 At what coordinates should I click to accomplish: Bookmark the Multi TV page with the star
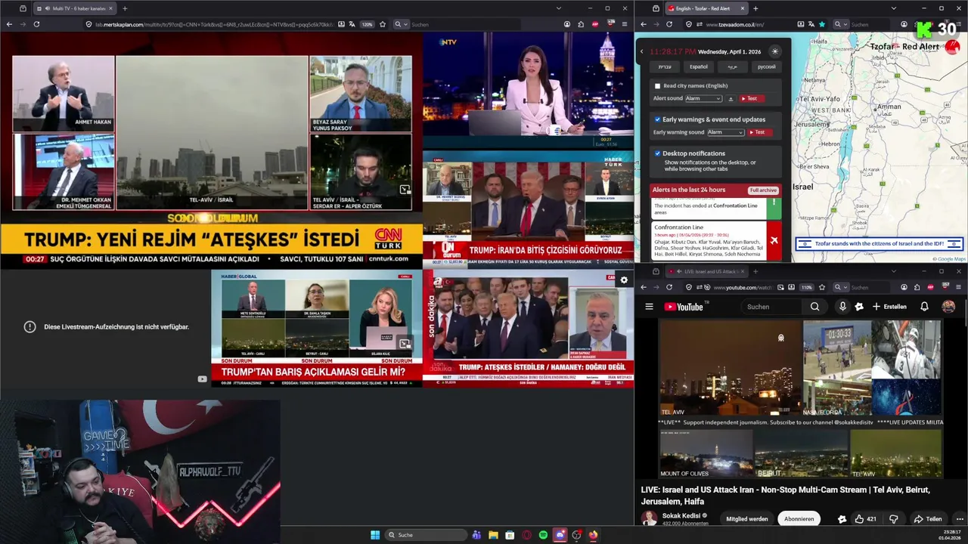[x=383, y=24]
